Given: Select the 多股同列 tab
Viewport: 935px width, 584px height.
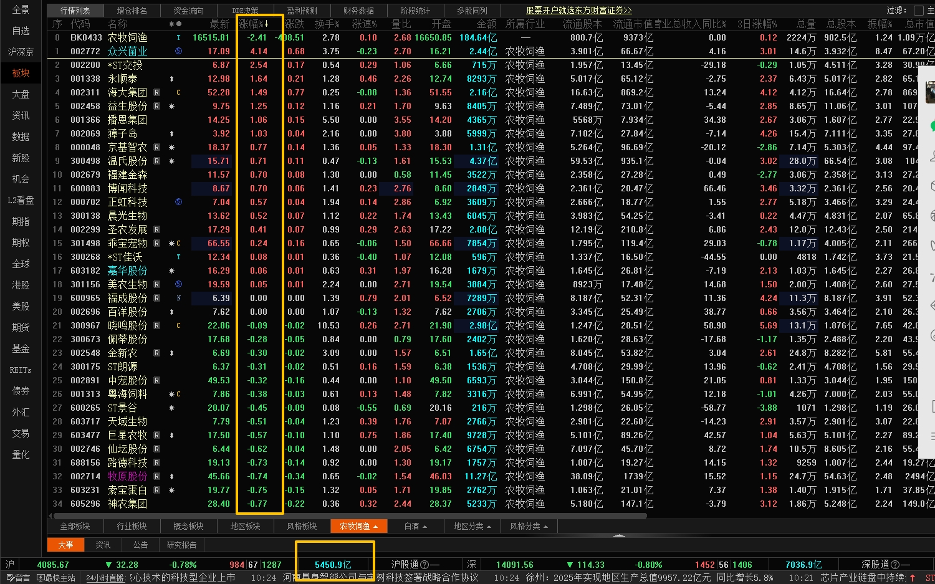Looking at the screenshot, I should click(x=472, y=11).
